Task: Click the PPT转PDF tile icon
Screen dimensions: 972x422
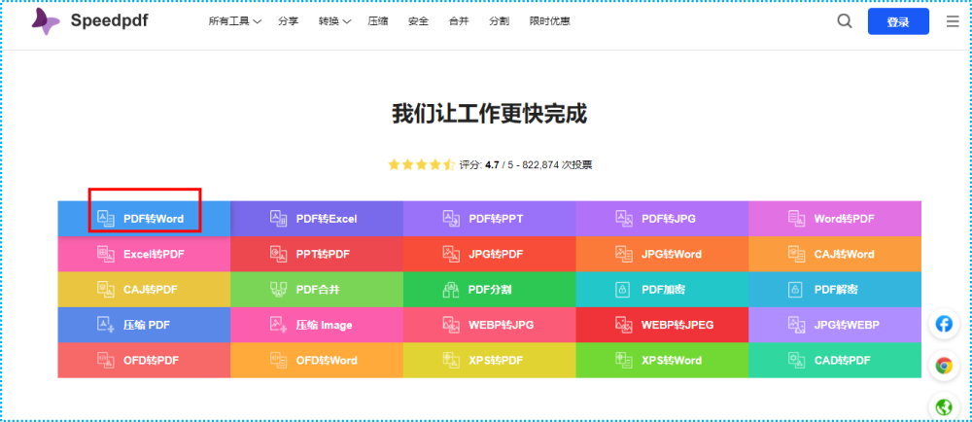Action: pos(278,254)
